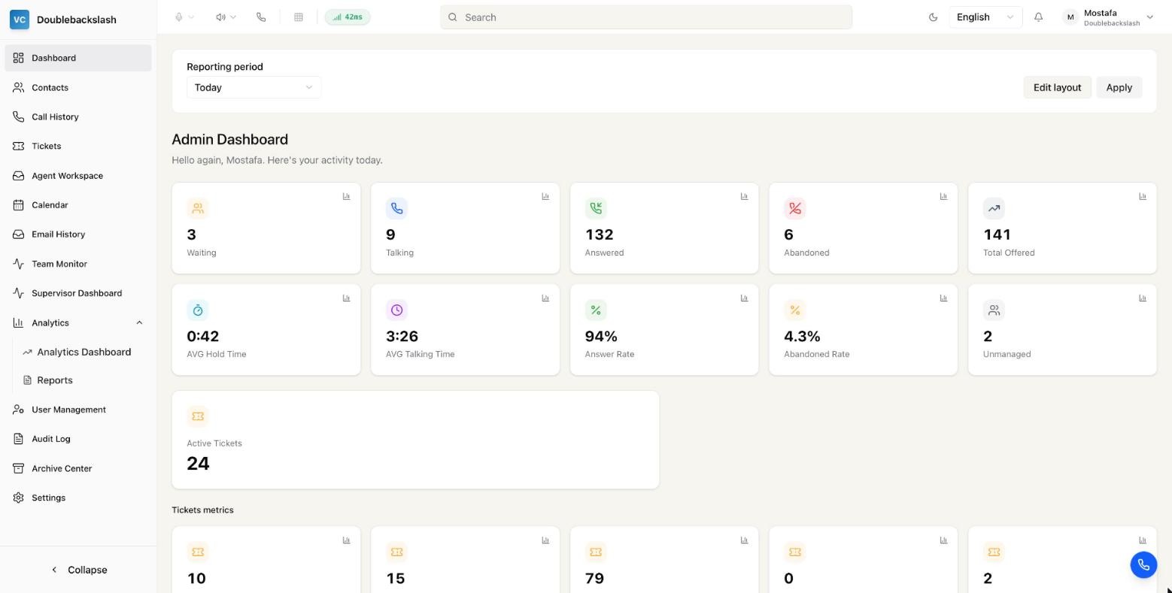Click the Unmanaged users icon
The height and width of the screenshot is (593, 1172).
[x=994, y=310]
